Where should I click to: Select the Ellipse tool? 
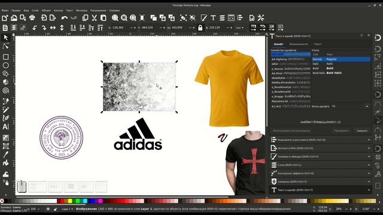pos(5,65)
